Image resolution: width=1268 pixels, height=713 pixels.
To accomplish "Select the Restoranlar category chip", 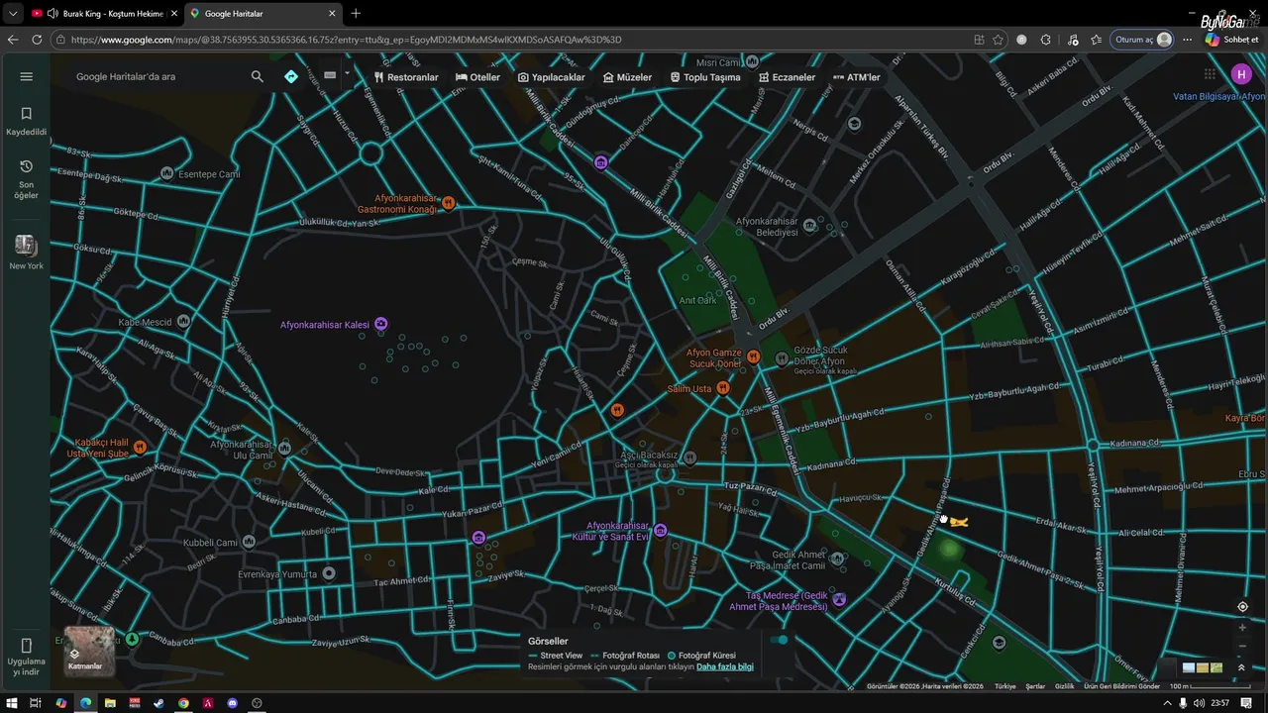I will (406, 77).
